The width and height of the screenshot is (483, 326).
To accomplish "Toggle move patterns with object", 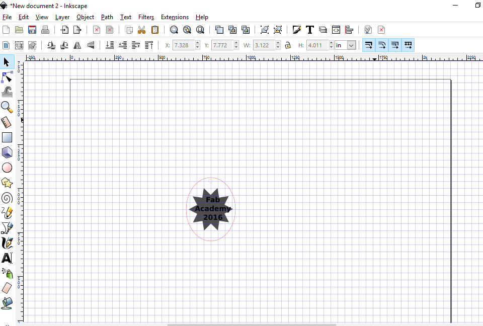I will coord(408,45).
